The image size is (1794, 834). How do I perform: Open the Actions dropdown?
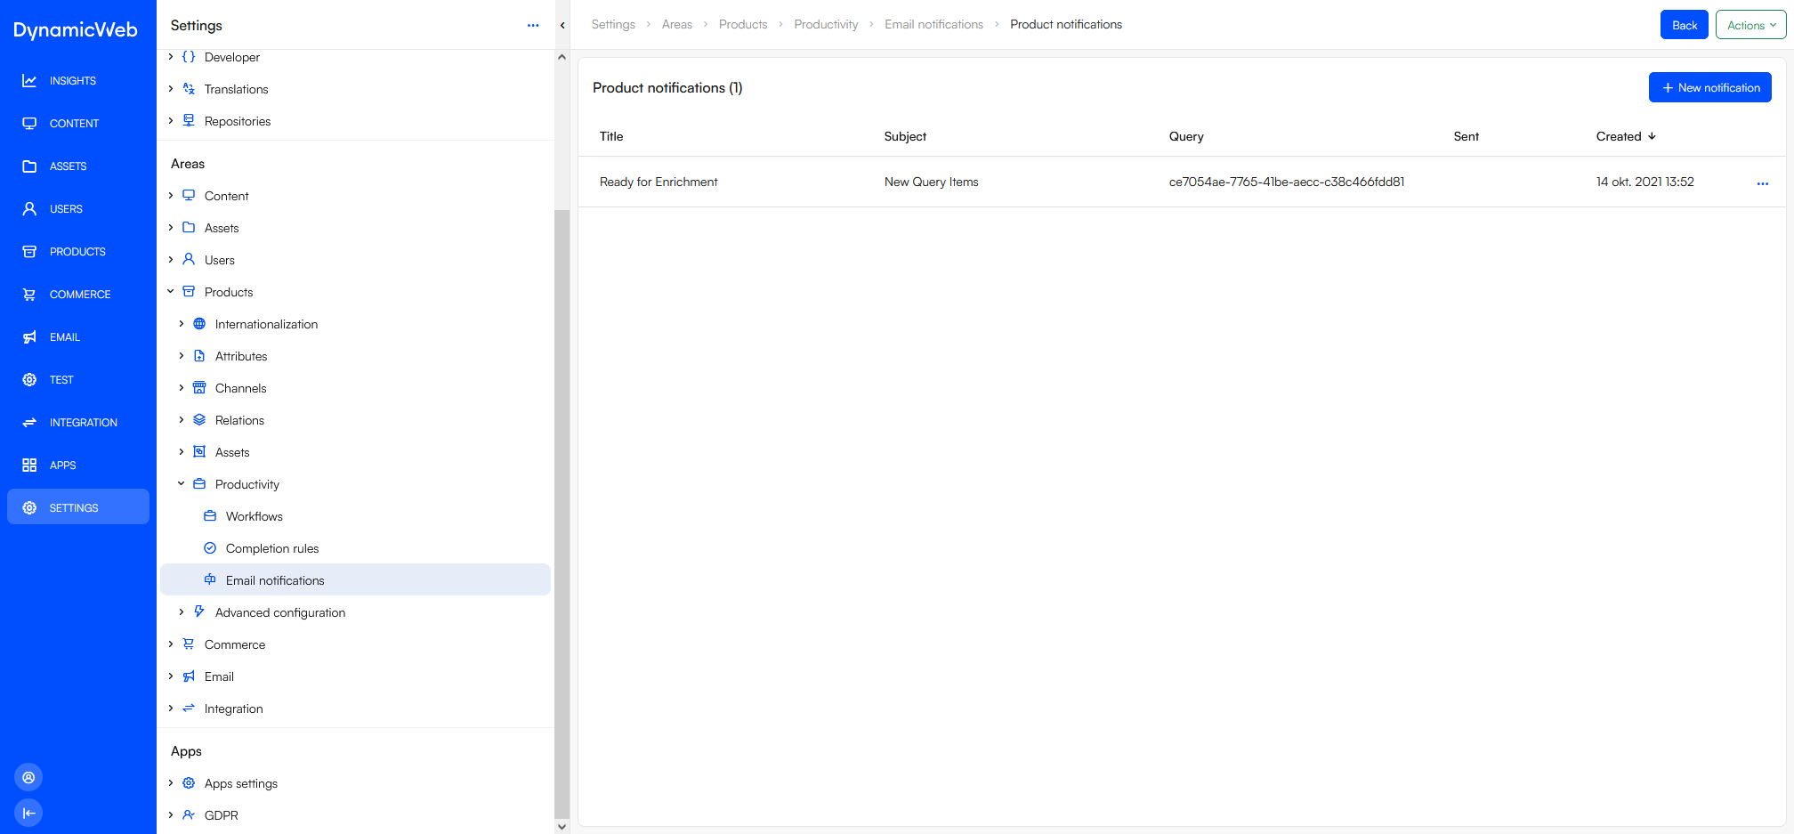1750,24
